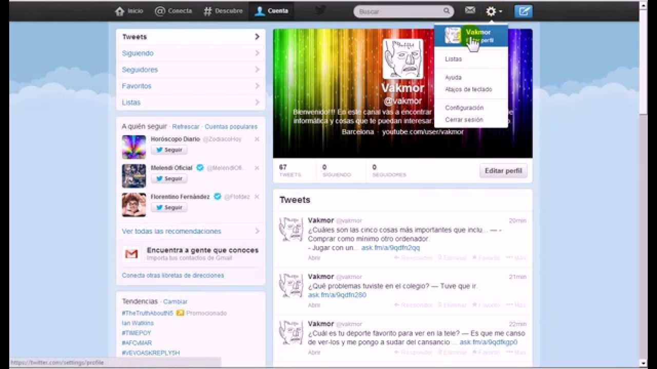Open youtube.com/user/vakmor profile link
This screenshot has height=369, width=657.
click(x=422, y=132)
